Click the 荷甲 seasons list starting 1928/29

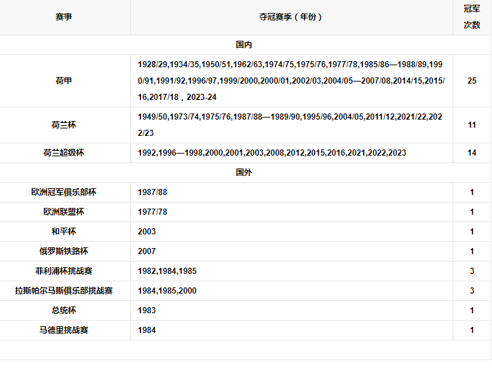tap(291, 81)
